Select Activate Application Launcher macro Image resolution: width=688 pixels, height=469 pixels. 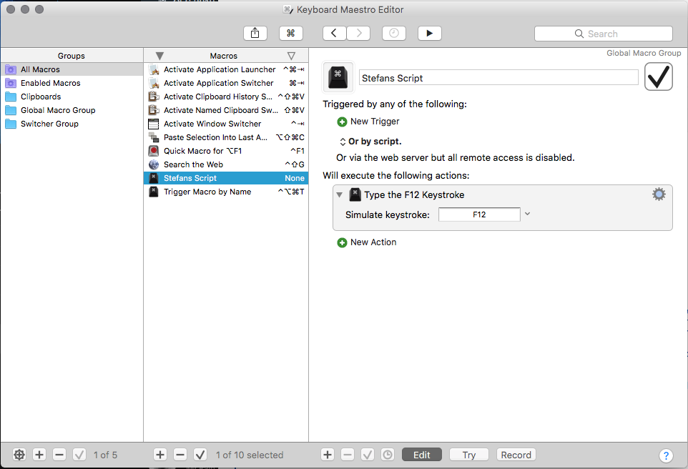coord(226,69)
